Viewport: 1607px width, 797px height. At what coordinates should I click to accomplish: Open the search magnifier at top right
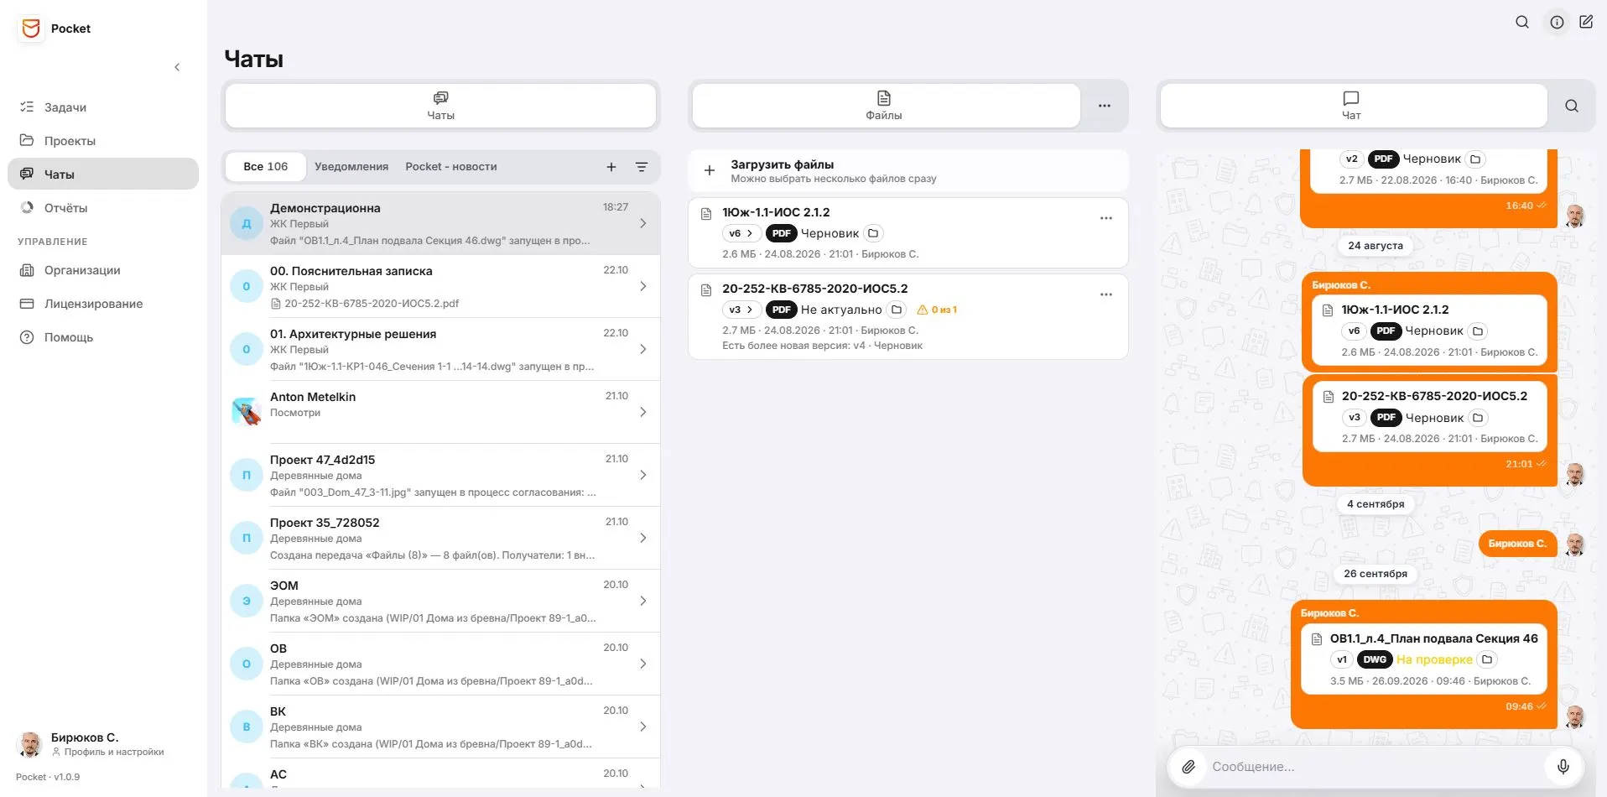[1522, 23]
